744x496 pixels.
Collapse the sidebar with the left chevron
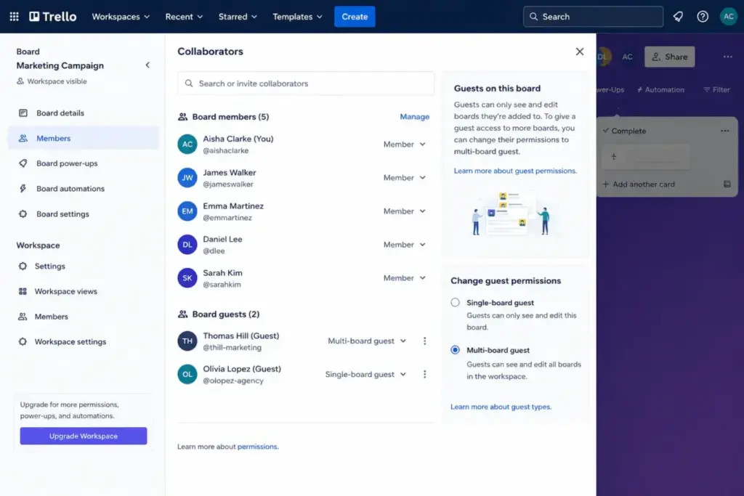pyautogui.click(x=147, y=65)
